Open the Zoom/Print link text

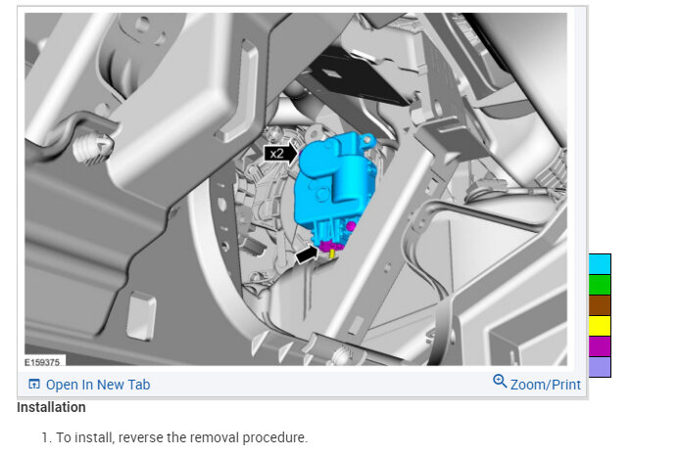tap(545, 385)
